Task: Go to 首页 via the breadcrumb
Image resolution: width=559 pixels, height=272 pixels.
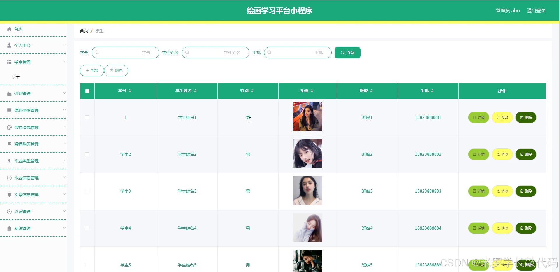Action: tap(84, 31)
